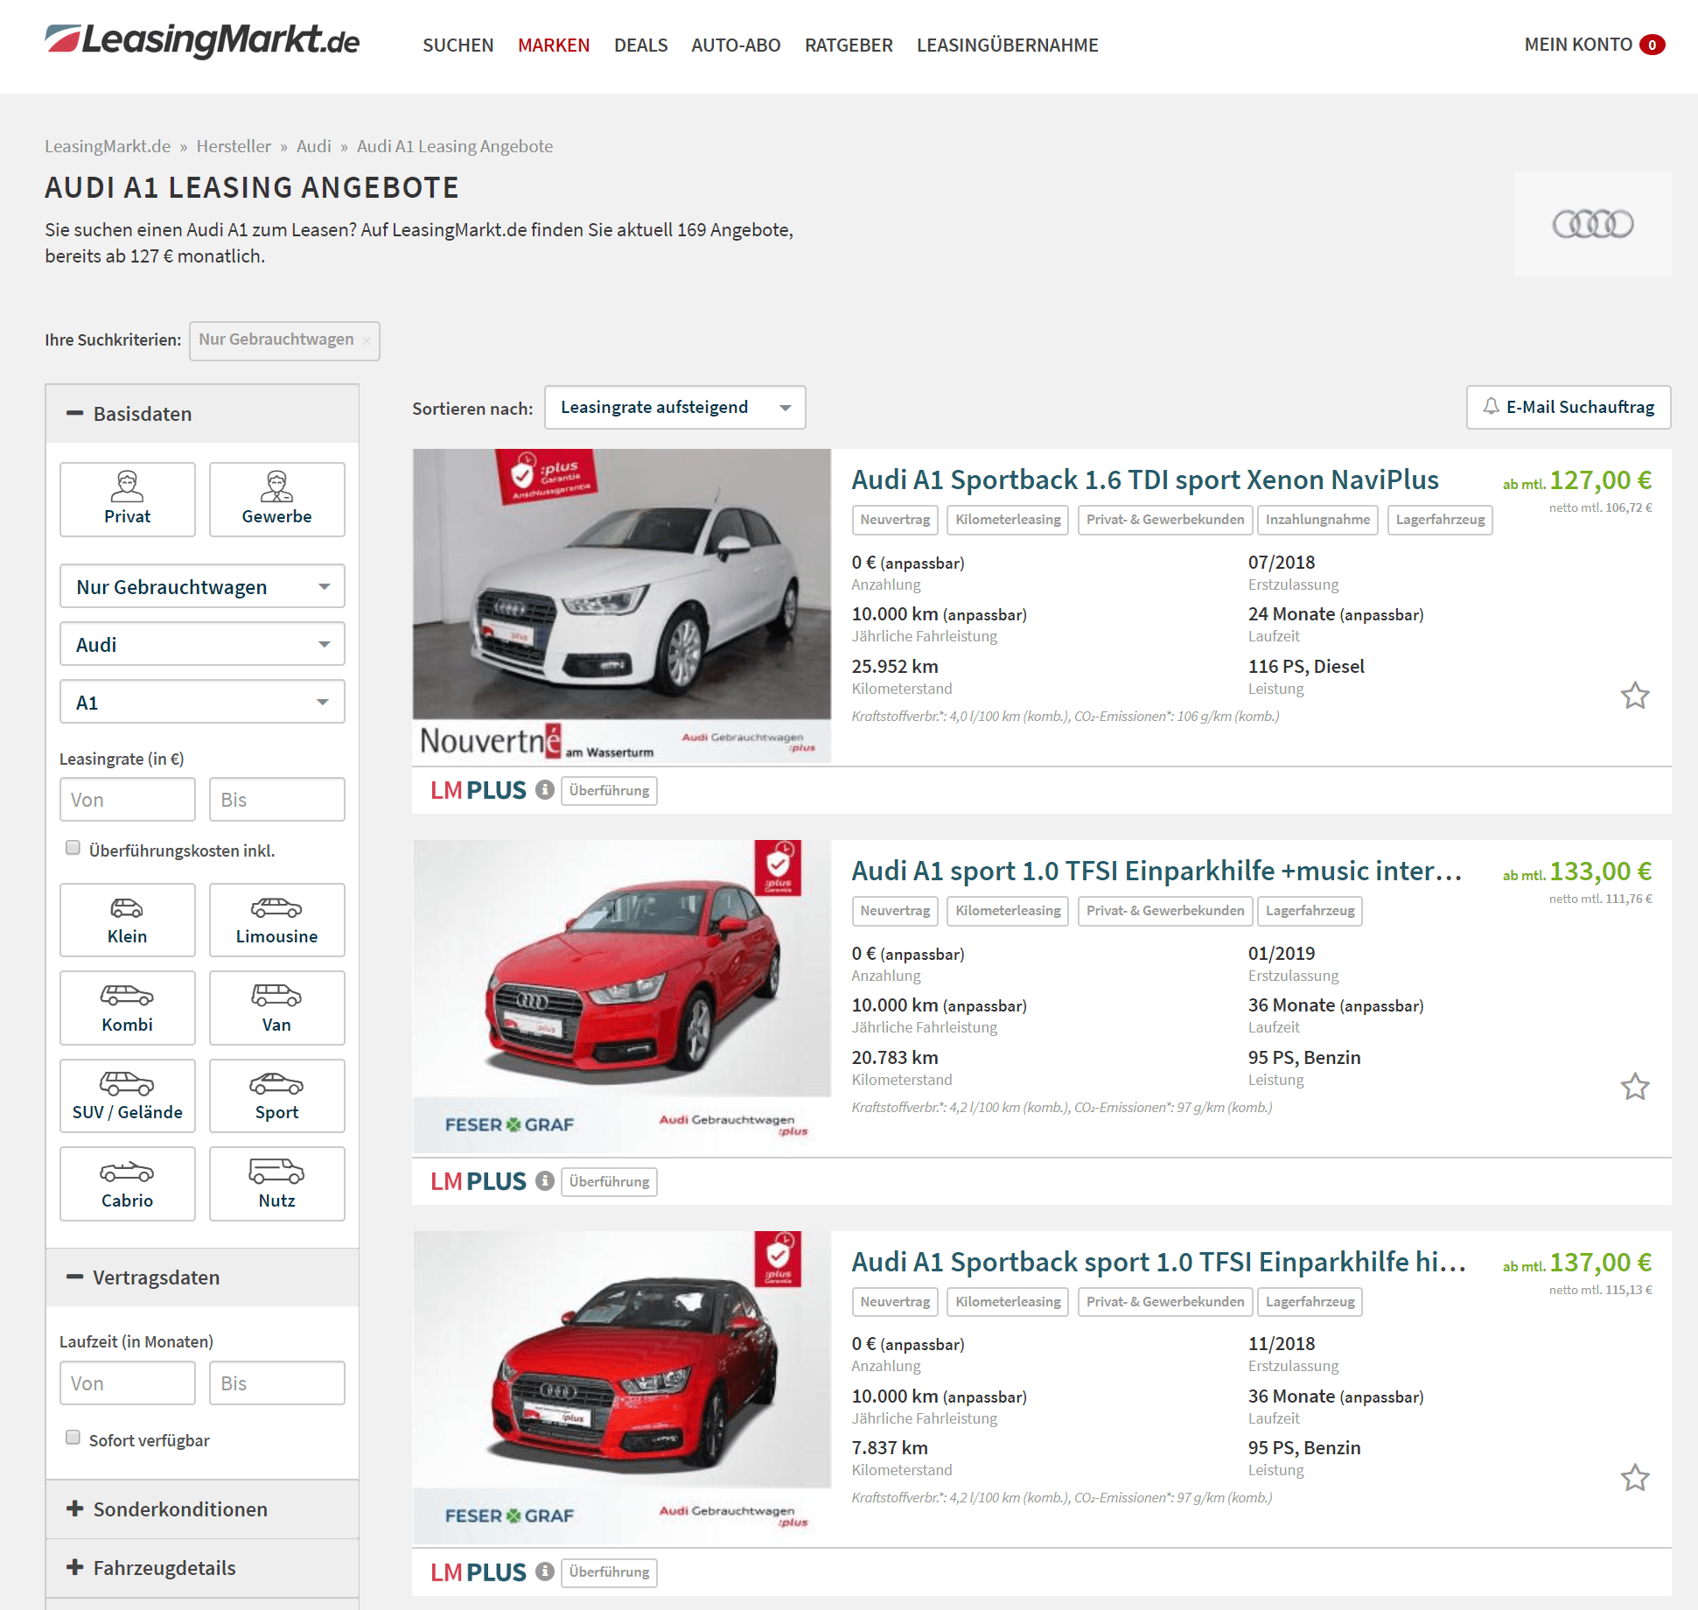
Task: Click Leasingrate Bis input field
Action: click(x=276, y=800)
